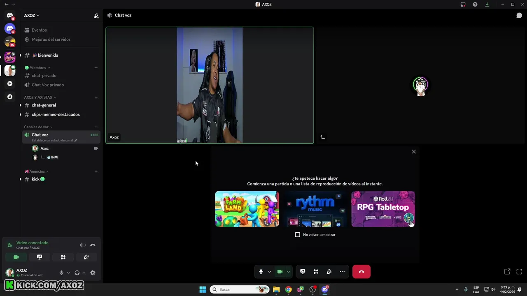Add a new server with plus icon
527x296 pixels.
click(10, 83)
